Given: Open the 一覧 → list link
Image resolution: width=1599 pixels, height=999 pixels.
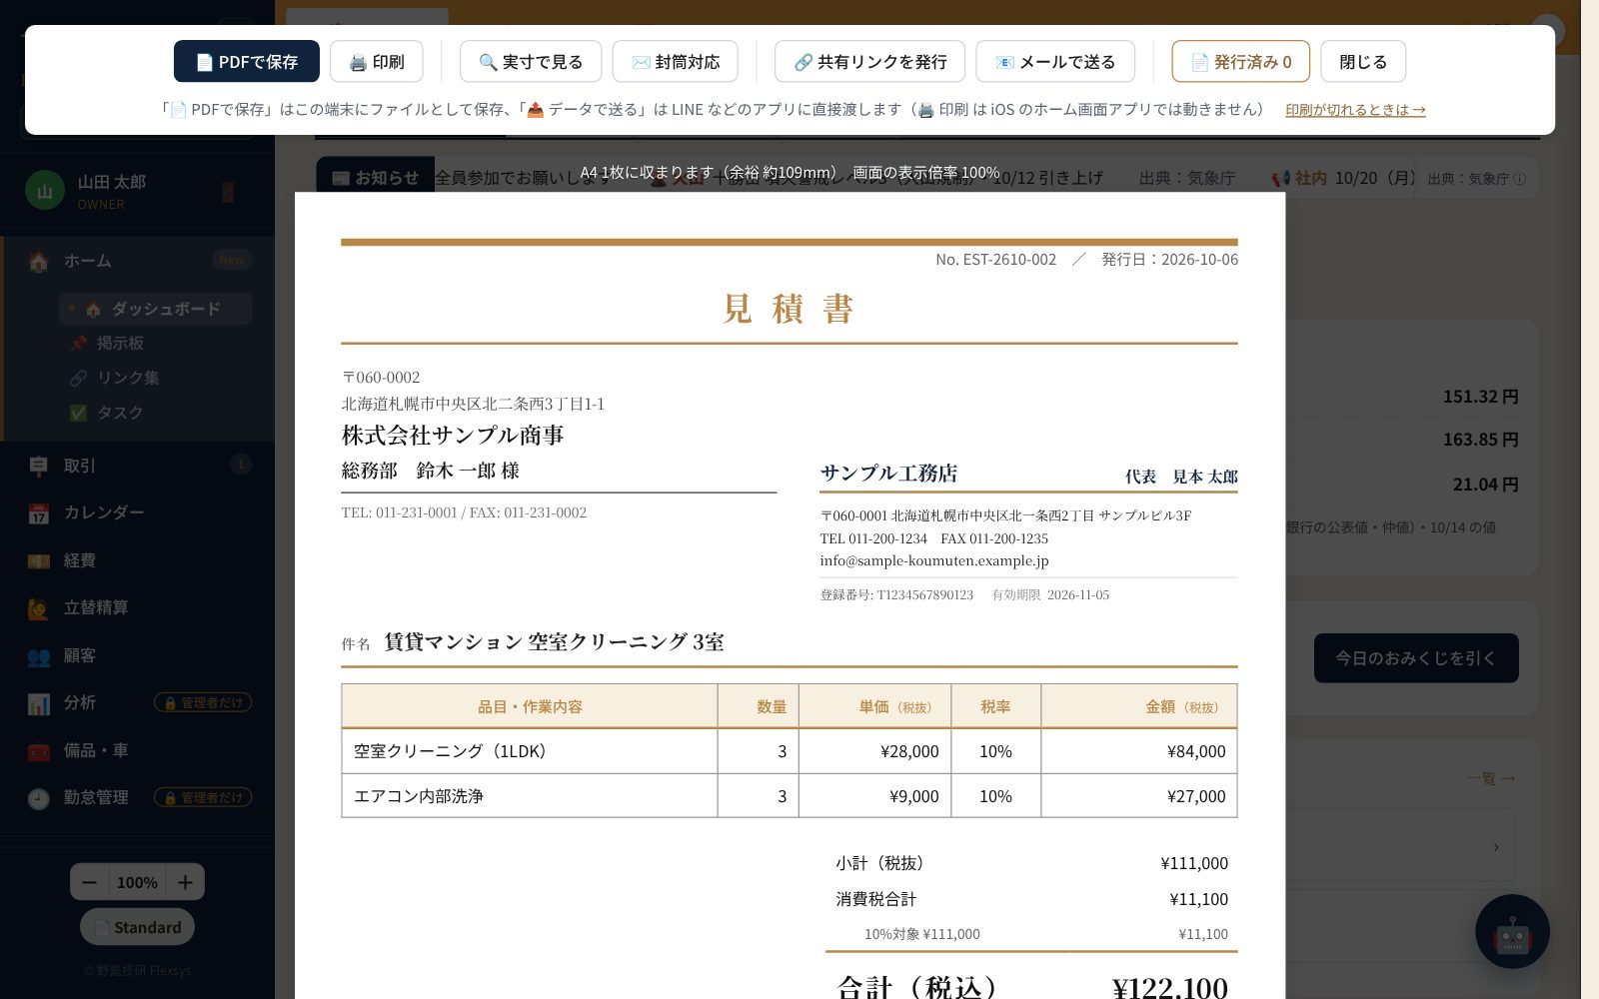Looking at the screenshot, I should (1491, 778).
